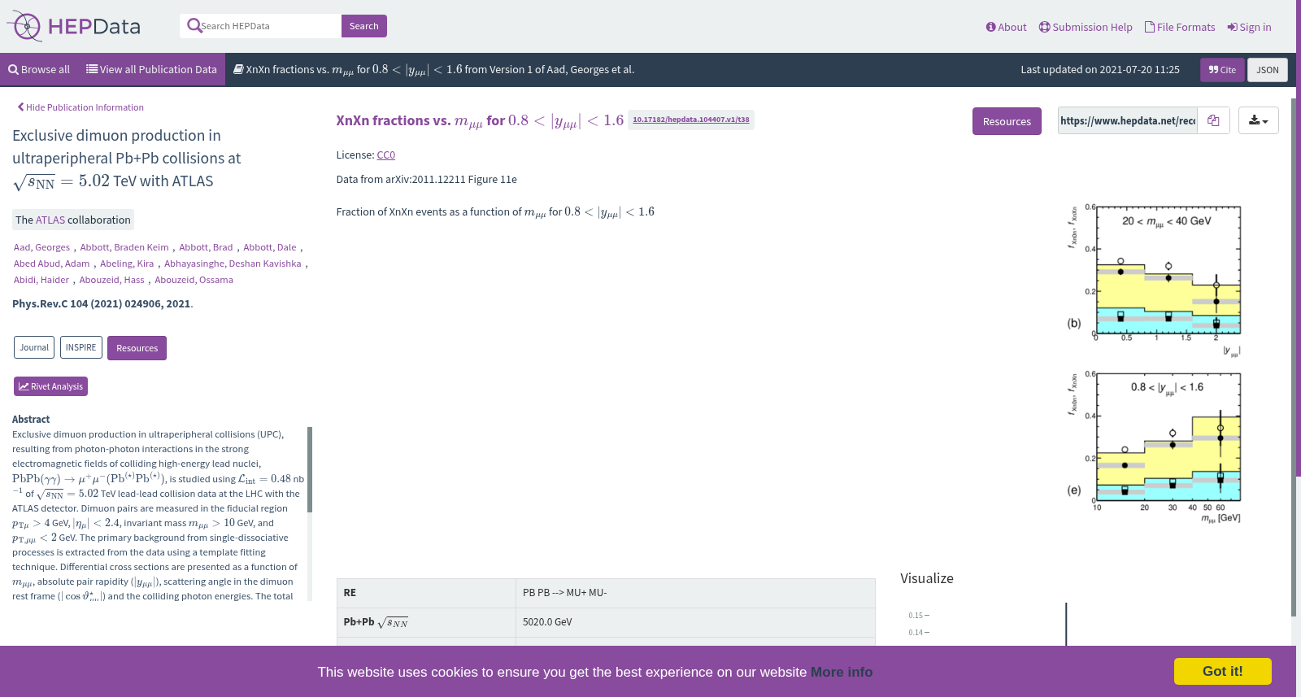Screen dimensions: 1301x697
Task: Dismiss cookie banner with Got it!
Action: click(x=1222, y=671)
